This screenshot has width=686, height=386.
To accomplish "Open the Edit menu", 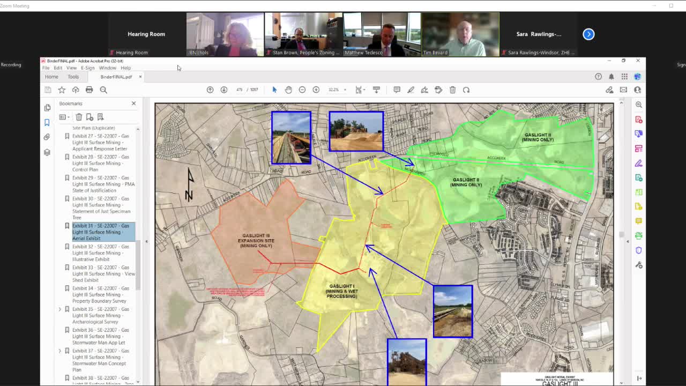I will [58, 68].
